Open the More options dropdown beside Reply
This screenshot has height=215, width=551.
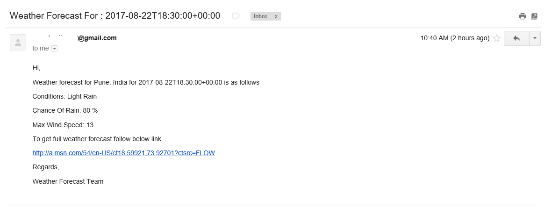coord(535,38)
